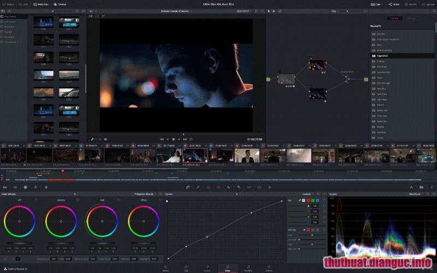Open the node editor options menu

[x=365, y=11]
